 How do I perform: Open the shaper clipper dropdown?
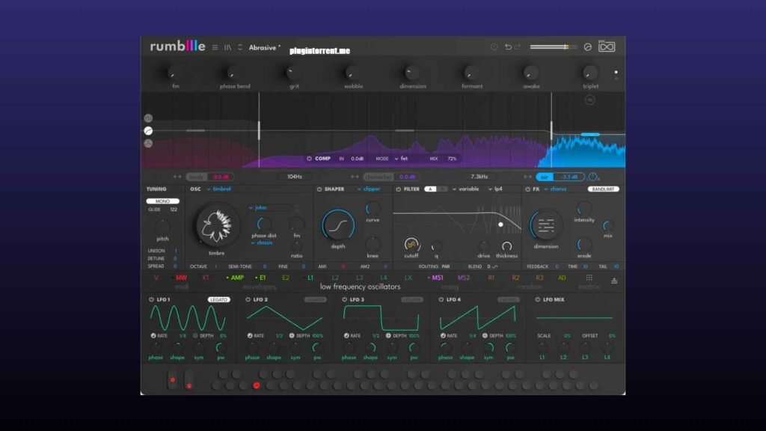click(x=369, y=189)
